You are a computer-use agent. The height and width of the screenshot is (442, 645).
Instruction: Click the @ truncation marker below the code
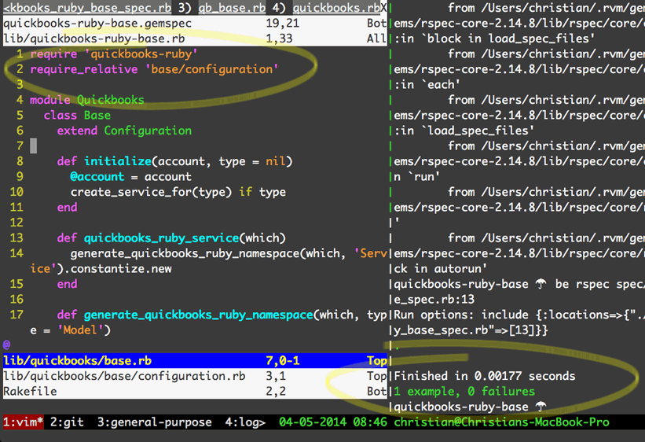point(6,344)
